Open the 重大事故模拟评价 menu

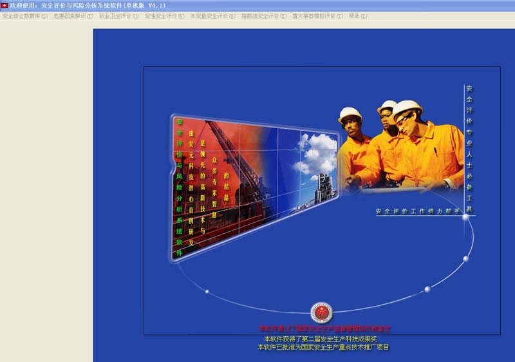pyautogui.click(x=317, y=15)
